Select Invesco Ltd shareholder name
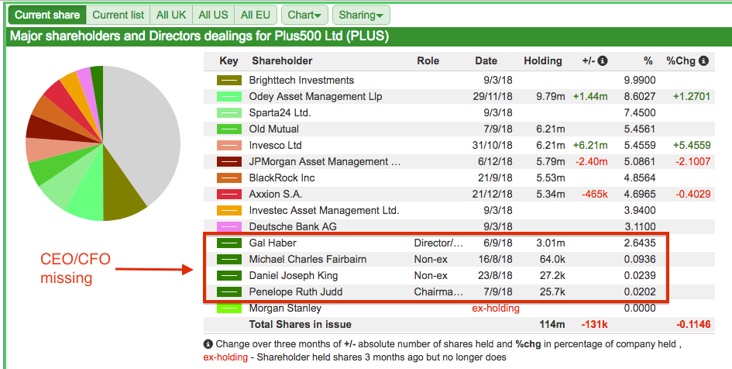This screenshot has width=732, height=369. (276, 146)
